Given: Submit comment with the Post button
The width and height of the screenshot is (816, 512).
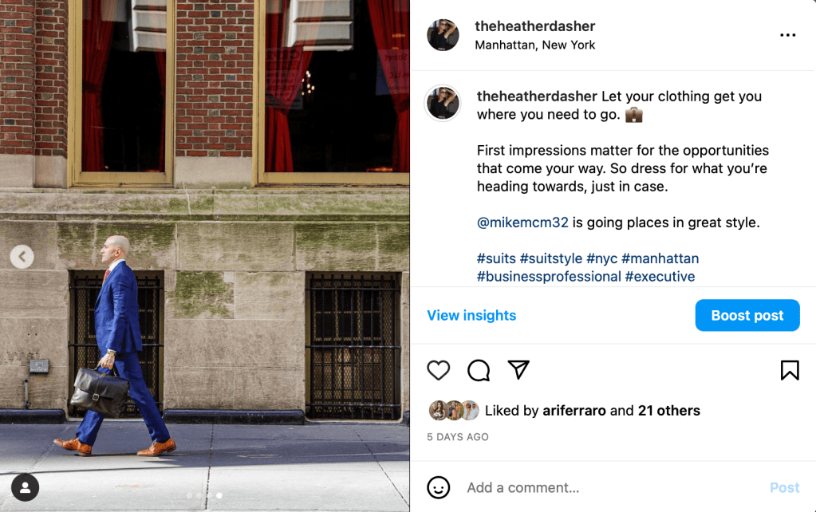Looking at the screenshot, I should pyautogui.click(x=784, y=487).
